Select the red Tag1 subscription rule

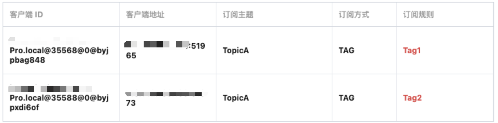(412, 51)
